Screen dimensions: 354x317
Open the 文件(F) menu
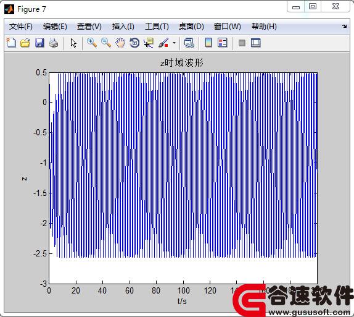point(21,27)
